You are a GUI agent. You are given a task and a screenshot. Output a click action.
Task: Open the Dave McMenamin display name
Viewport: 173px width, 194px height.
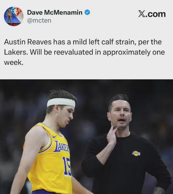click(x=55, y=12)
